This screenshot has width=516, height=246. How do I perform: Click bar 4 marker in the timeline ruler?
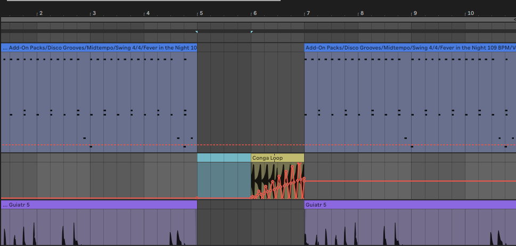click(148, 12)
